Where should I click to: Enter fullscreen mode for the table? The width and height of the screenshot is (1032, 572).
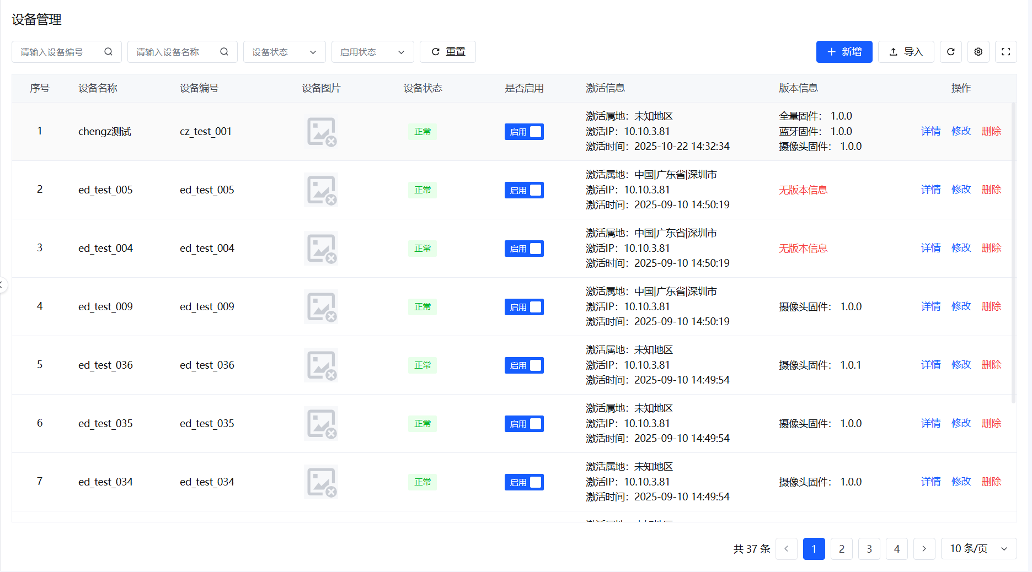click(x=1006, y=51)
